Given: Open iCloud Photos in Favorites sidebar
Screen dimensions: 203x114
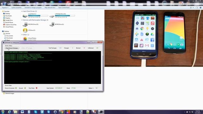Looking at the screenshot, I should pos(9,27).
